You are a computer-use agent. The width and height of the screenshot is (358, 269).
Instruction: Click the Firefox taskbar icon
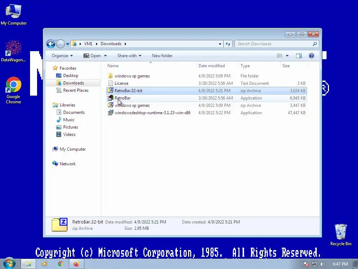click(76, 264)
